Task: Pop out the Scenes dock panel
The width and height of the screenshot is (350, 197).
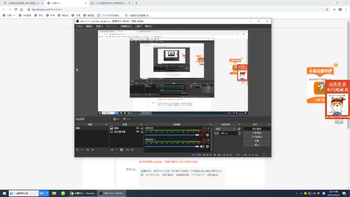Action: [x=106, y=124]
